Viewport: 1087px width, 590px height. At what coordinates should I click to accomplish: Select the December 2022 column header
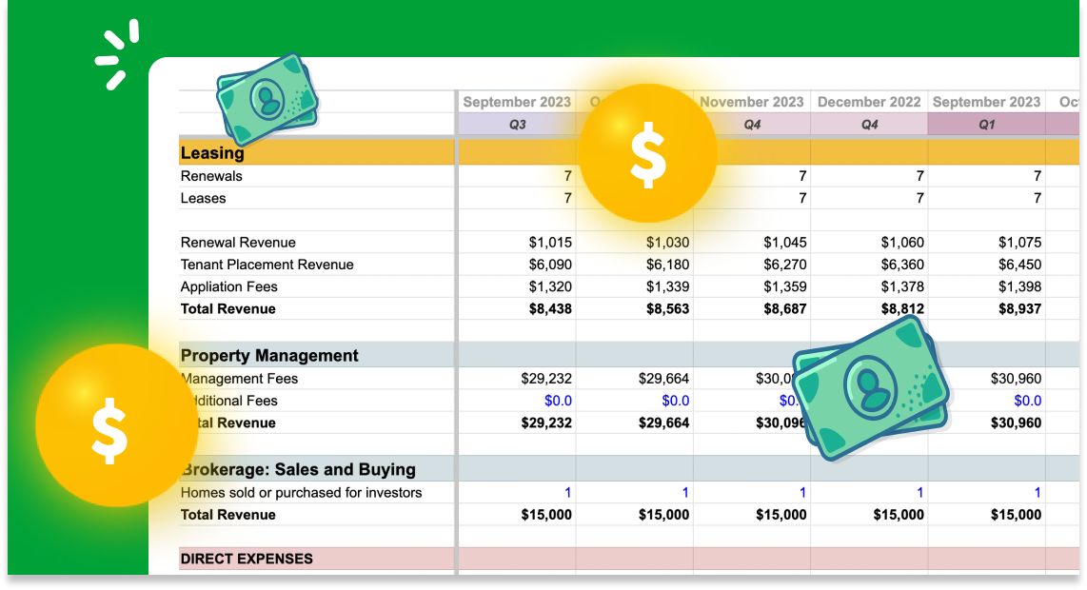pos(868,102)
